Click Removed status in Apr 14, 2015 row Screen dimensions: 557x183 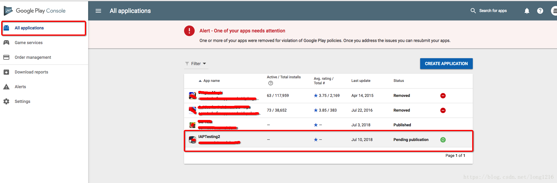[402, 96]
